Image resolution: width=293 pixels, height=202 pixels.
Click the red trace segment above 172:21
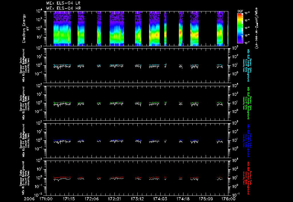[117, 177]
